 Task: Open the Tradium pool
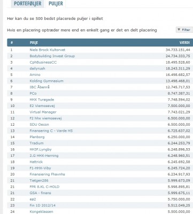coord(36,143)
